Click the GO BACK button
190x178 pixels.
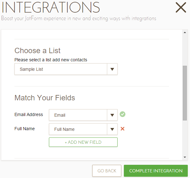click(107, 171)
